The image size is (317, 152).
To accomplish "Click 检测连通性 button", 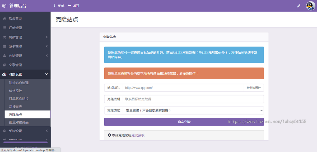I will [254, 88].
